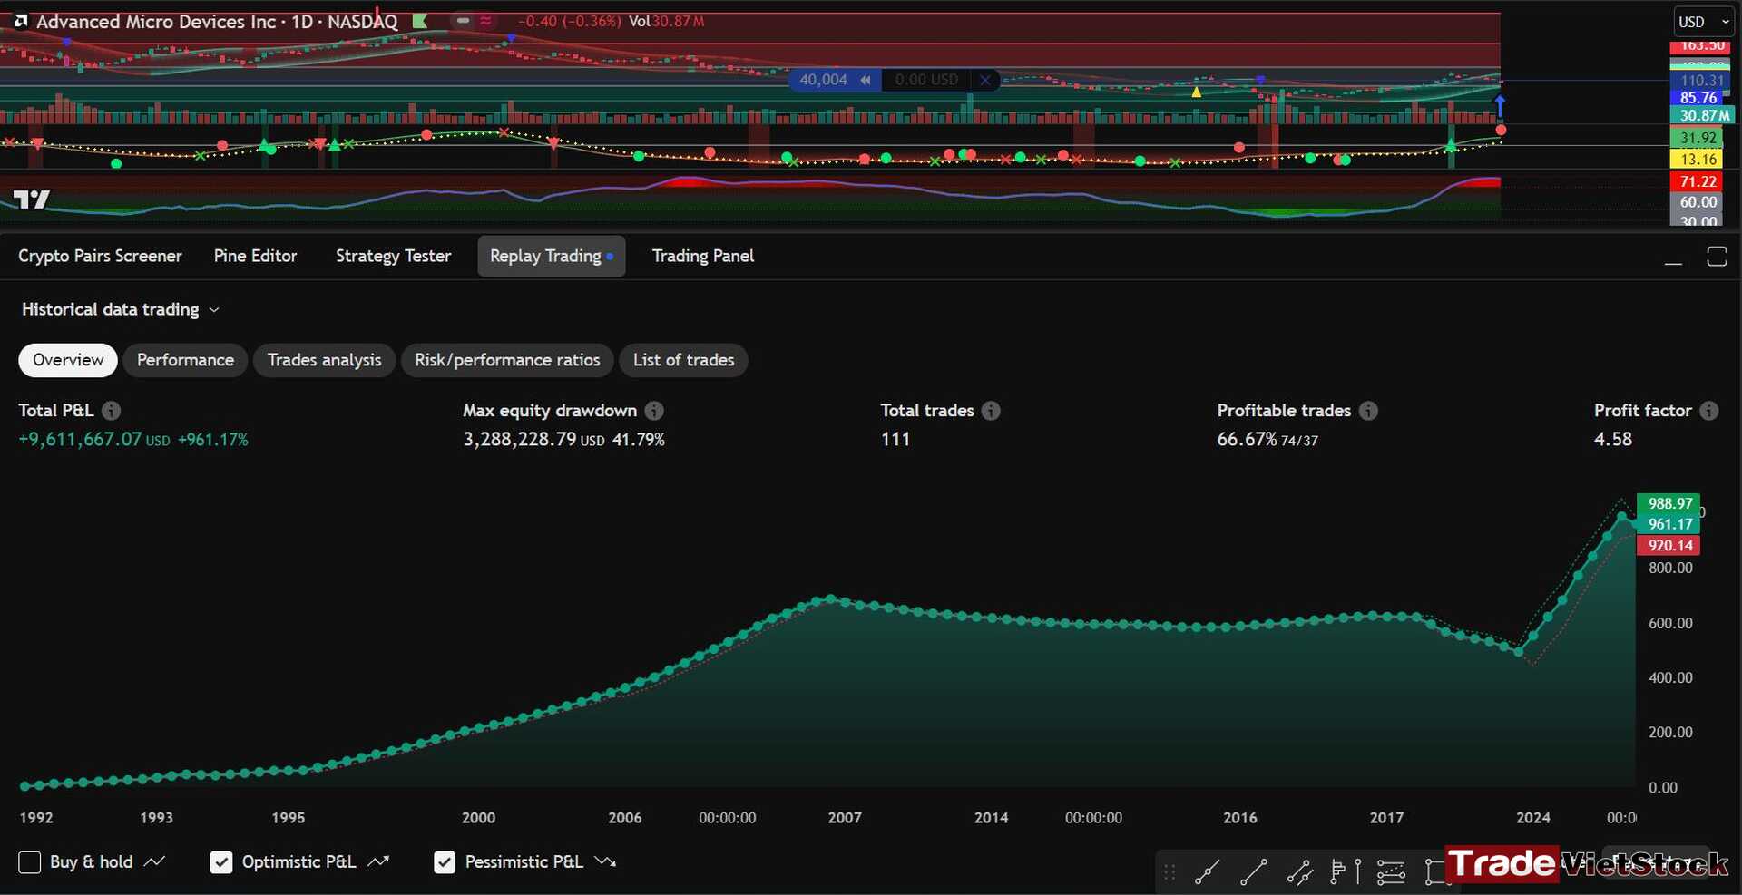The image size is (1742, 895).
Task: Click the TradingView logo on the chart
Action: (32, 199)
